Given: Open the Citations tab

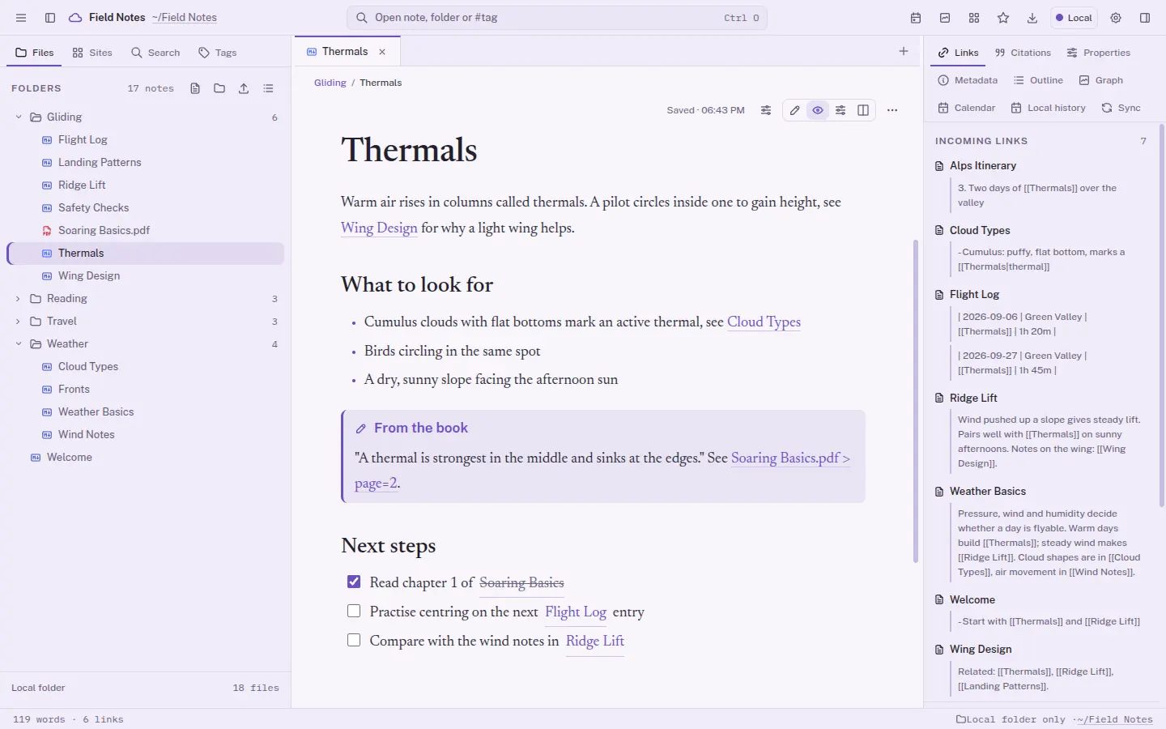Looking at the screenshot, I should click(x=1023, y=53).
